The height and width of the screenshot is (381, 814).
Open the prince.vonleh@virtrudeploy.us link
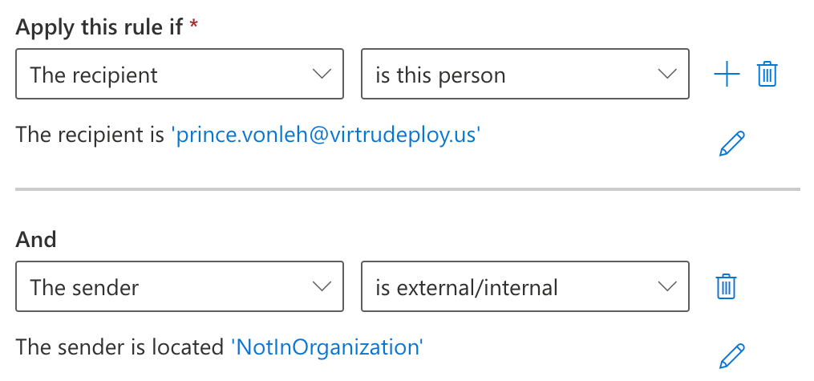pos(326,135)
